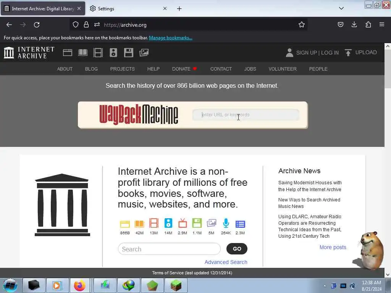This screenshot has height=293, width=391.
Task: Open the Windows Start button
Action: 10,285
